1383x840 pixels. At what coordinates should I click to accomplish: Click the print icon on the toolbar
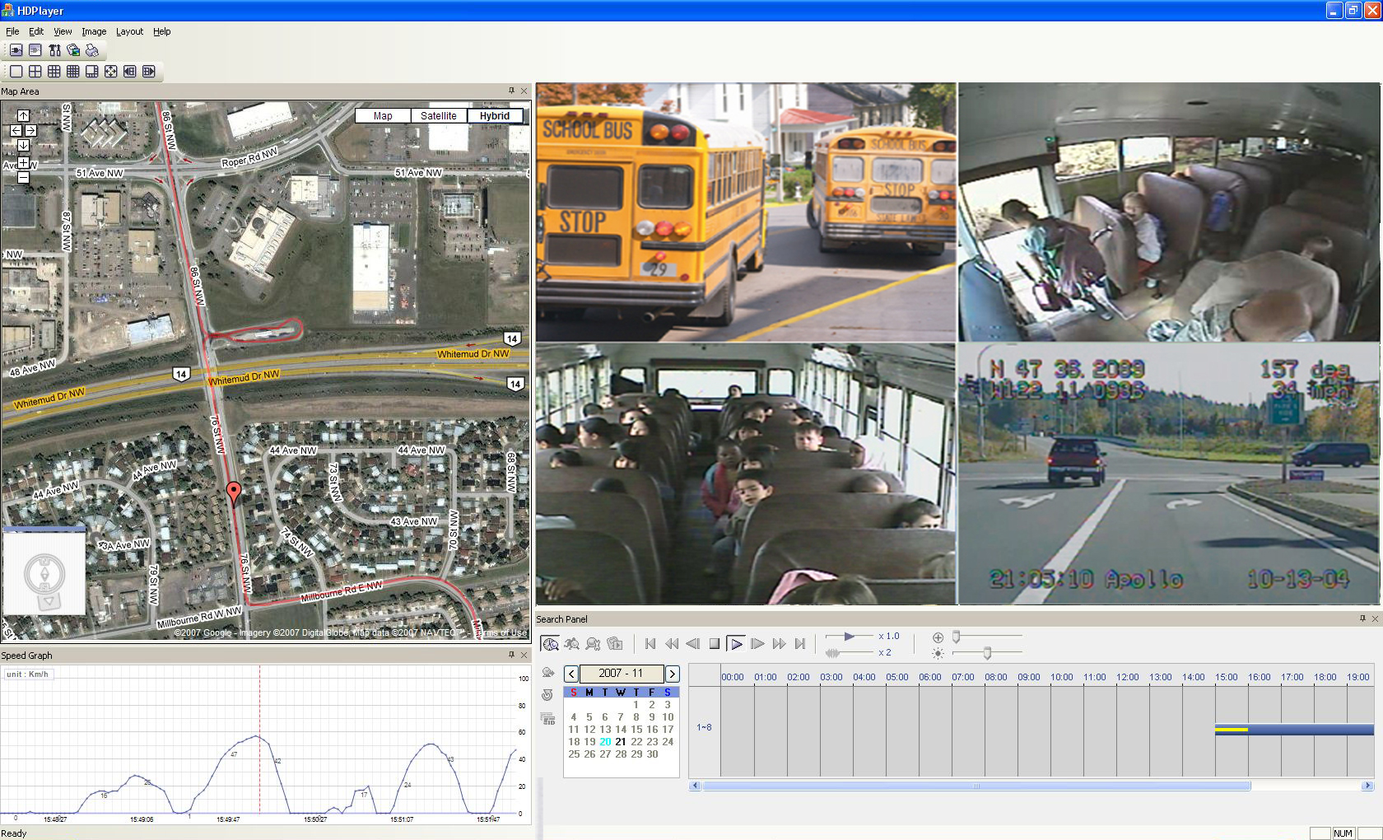(x=92, y=50)
